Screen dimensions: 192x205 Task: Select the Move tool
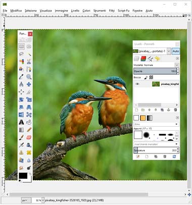click(29, 84)
